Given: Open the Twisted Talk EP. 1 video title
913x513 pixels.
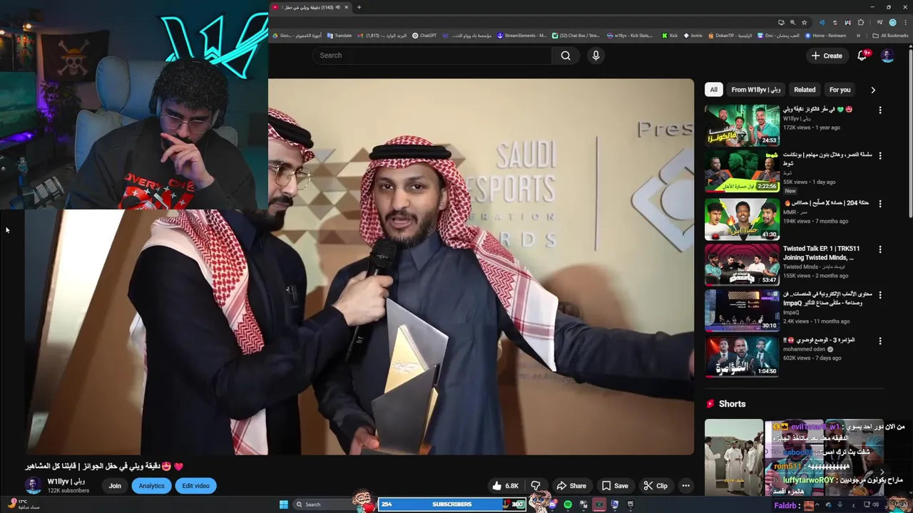Looking at the screenshot, I should [821, 253].
